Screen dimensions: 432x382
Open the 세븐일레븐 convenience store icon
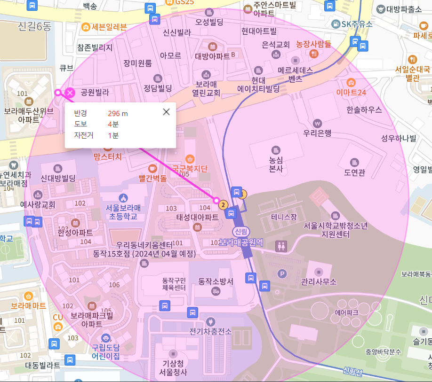(86, 27)
